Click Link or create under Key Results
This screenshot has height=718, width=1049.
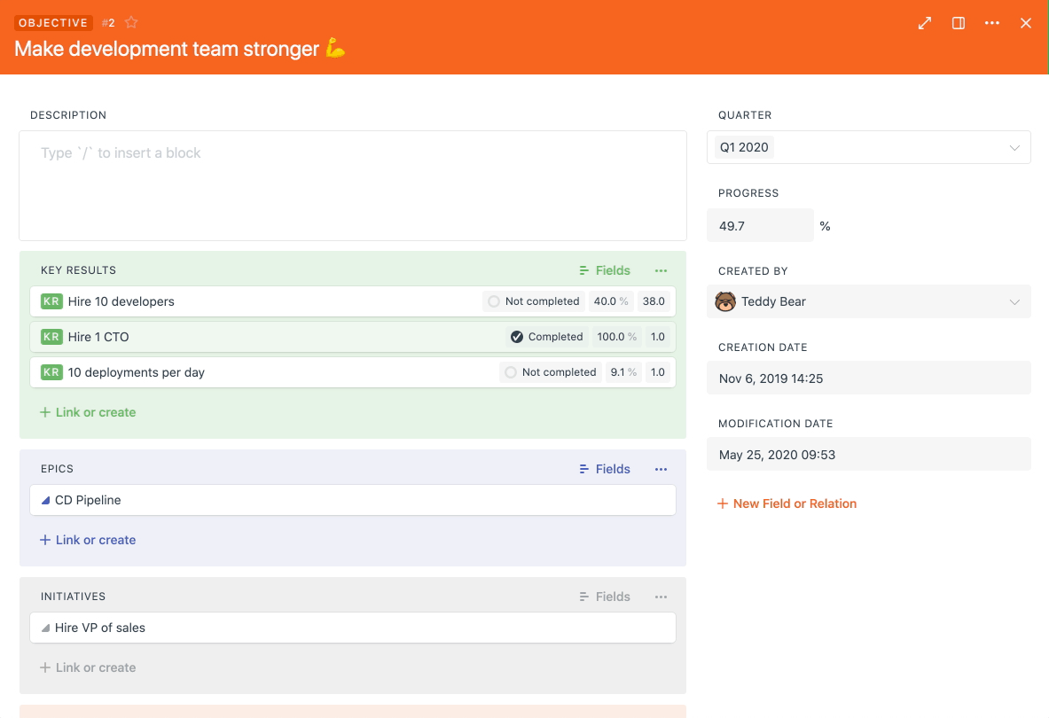(88, 412)
